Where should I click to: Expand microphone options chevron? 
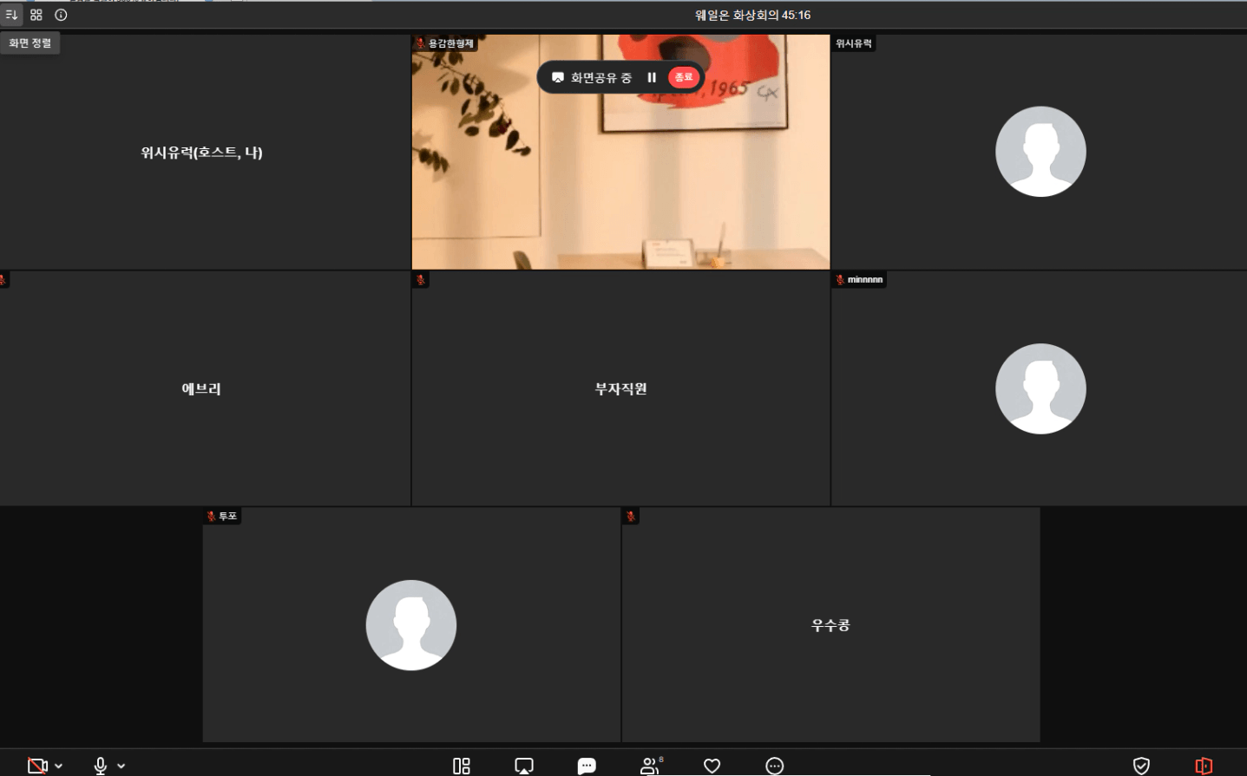(121, 766)
